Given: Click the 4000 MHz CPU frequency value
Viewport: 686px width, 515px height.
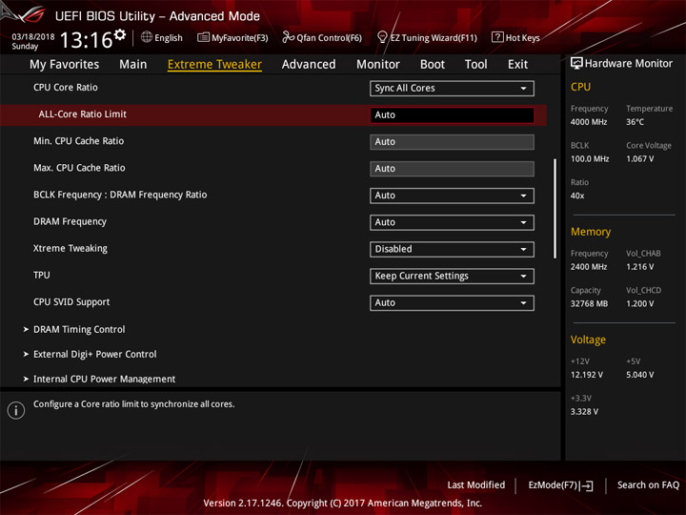Looking at the screenshot, I should click(589, 122).
